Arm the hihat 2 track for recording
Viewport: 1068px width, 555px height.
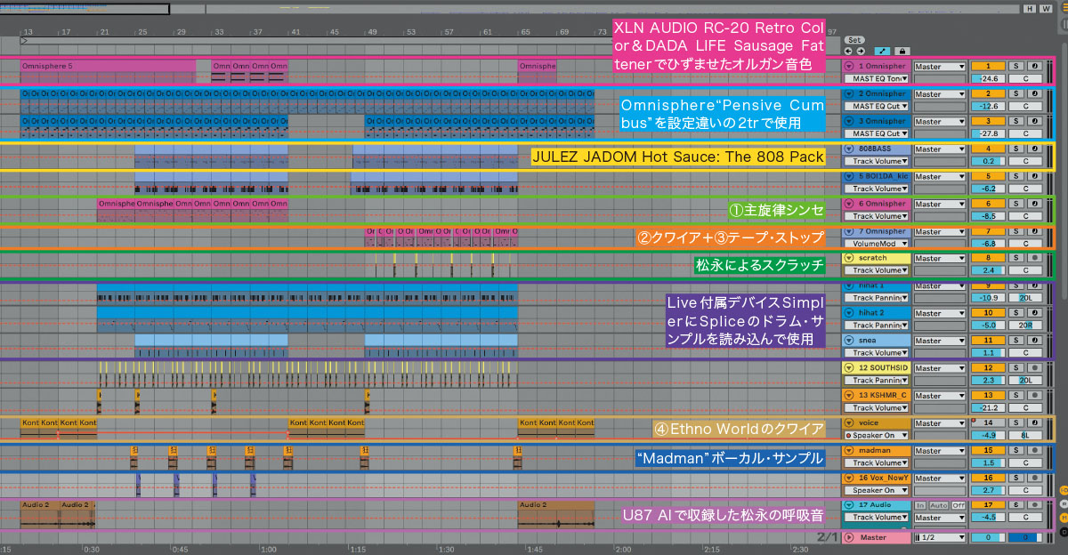pos(1035,313)
